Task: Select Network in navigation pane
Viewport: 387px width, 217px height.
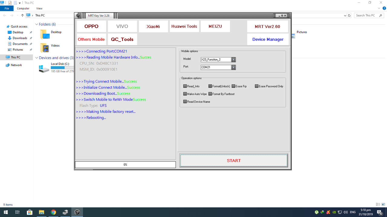Action: click(x=16, y=65)
